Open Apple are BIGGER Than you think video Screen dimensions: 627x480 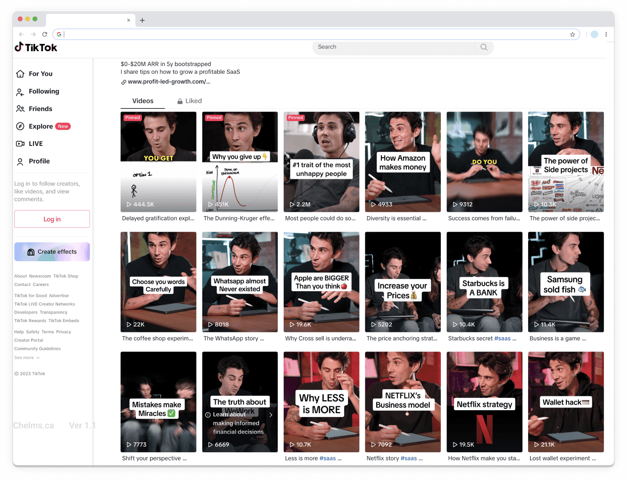coord(322,282)
